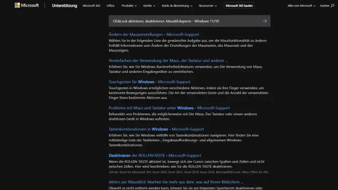
Task: Open the Office menu item
Action: [x=110, y=5]
